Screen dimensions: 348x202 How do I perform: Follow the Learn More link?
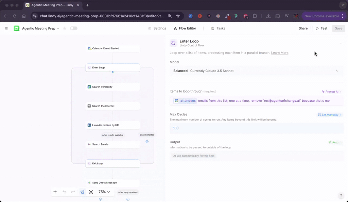(x=279, y=53)
